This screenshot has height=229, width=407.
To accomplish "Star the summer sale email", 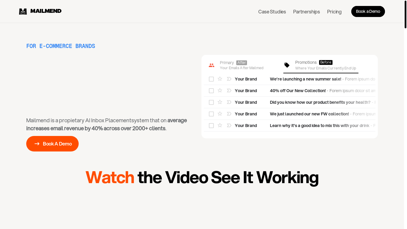I will [x=220, y=79].
